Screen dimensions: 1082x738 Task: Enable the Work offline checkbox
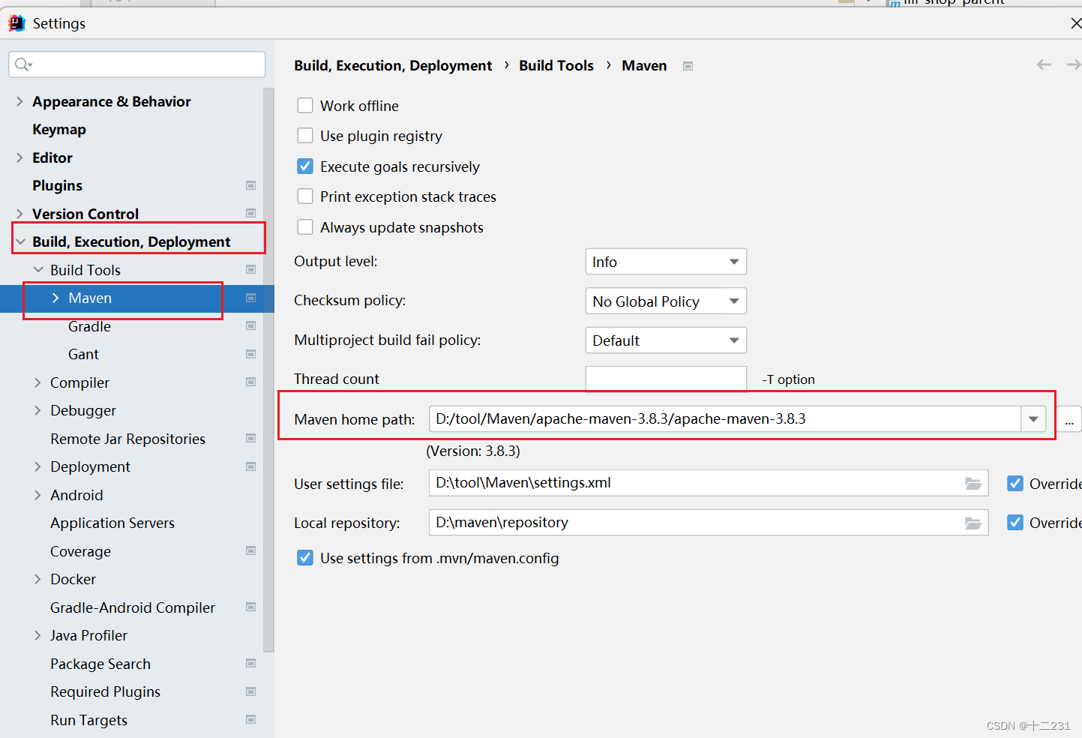click(305, 105)
